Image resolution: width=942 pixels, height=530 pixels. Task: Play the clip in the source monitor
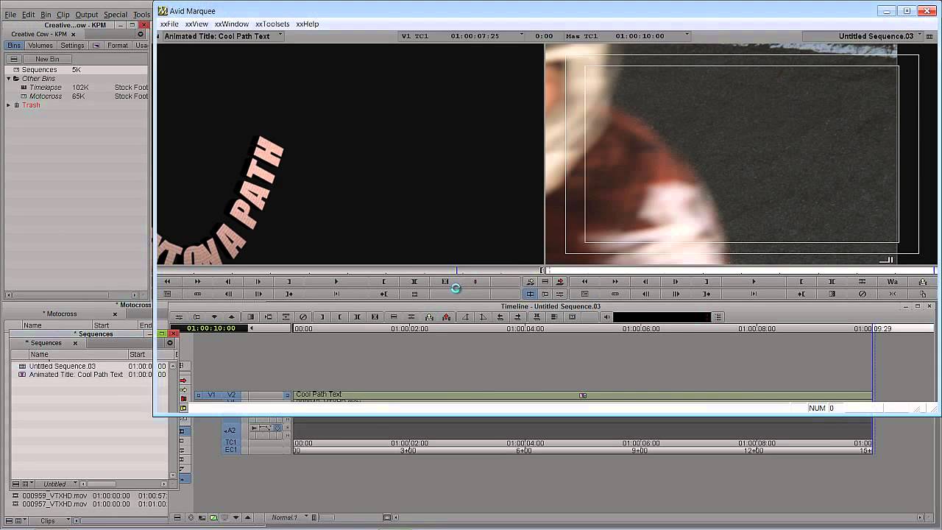(x=336, y=281)
